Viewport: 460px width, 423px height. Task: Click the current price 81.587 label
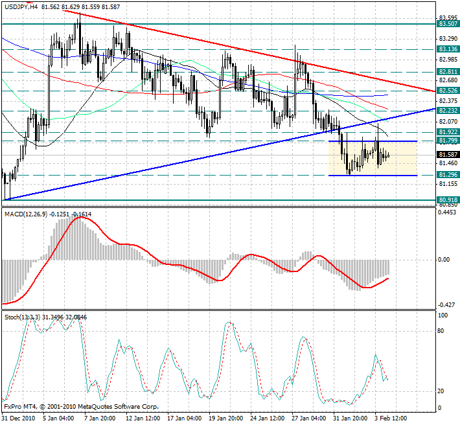448,155
